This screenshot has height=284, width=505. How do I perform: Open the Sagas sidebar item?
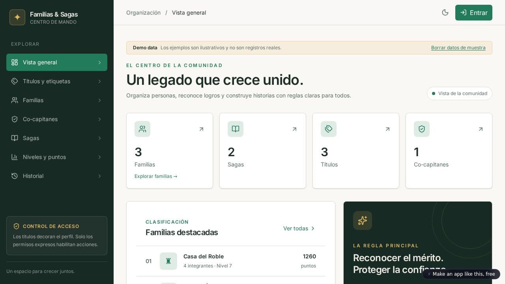(57, 138)
